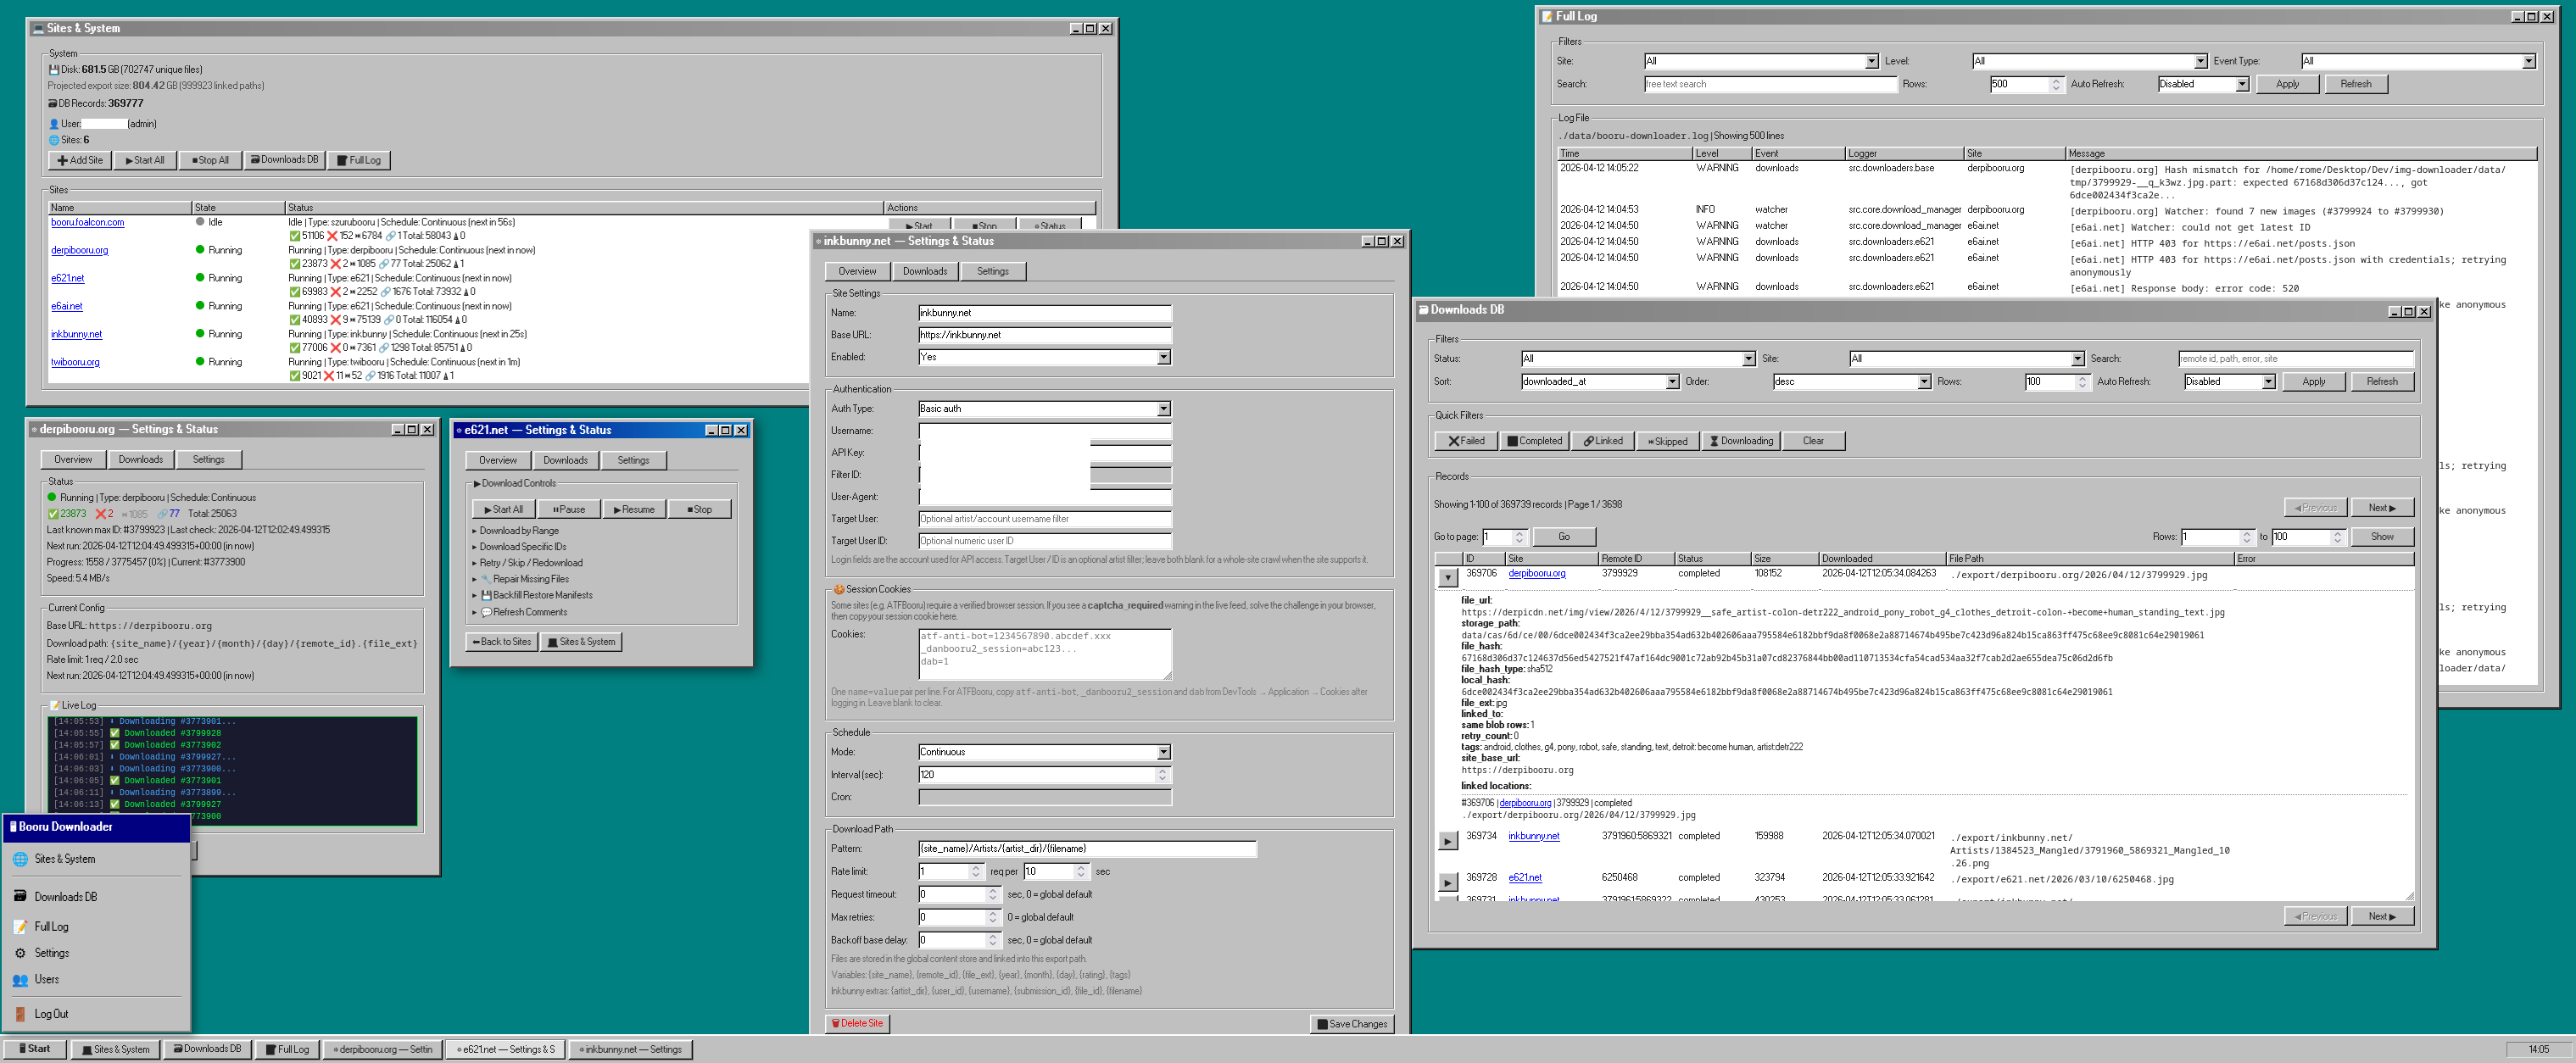Viewport: 2576px width, 1063px height.
Task: Click the Downloading quick filter
Action: click(x=1740, y=441)
